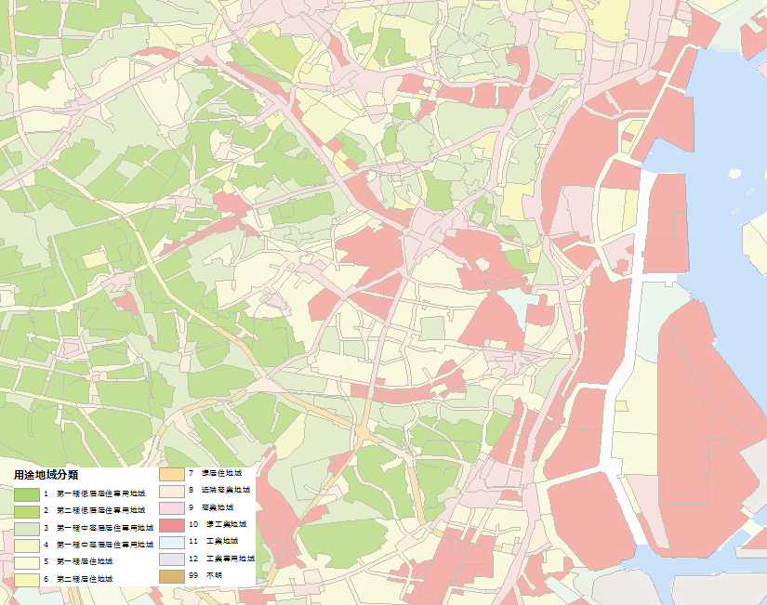Click the orange swatch numbered 7
The height and width of the screenshot is (605, 767).
172,475
